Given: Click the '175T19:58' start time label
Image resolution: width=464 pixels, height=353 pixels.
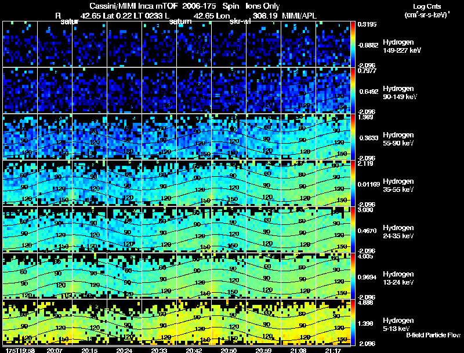Looking at the screenshot, I should pos(20,350).
